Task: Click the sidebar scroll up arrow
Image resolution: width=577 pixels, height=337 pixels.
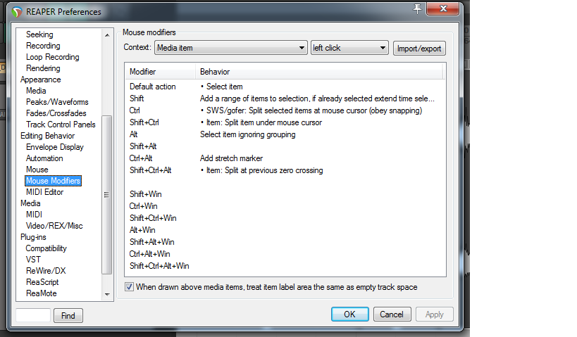Action: coord(107,34)
